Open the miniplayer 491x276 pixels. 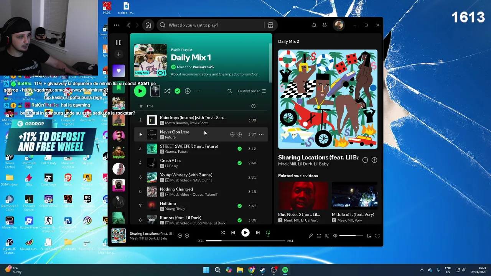point(369,236)
